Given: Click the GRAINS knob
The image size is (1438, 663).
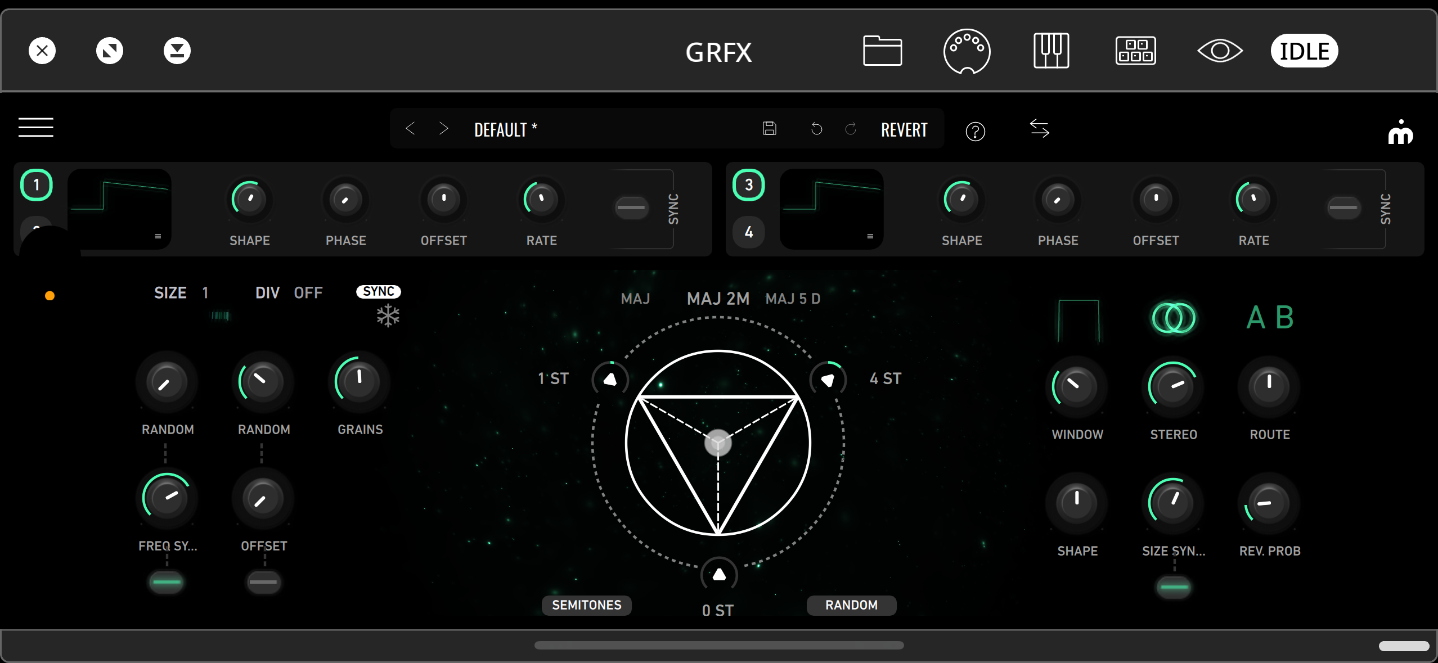Looking at the screenshot, I should [359, 382].
